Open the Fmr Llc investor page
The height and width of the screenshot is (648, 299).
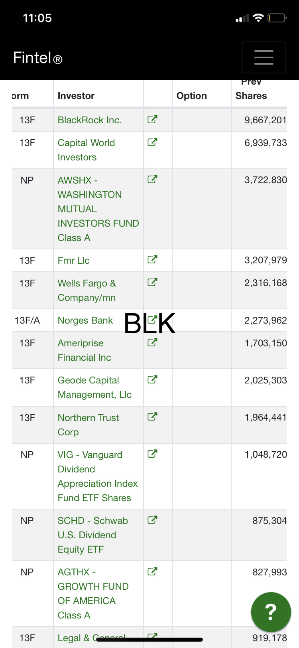(74, 261)
